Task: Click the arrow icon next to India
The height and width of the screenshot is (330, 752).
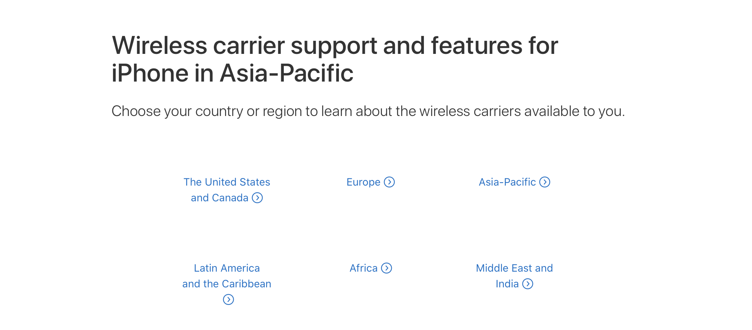Action: pyautogui.click(x=528, y=284)
